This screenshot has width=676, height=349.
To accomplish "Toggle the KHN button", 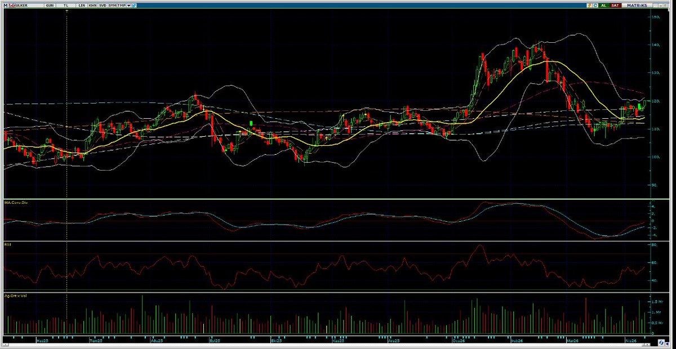I will tap(92, 6).
